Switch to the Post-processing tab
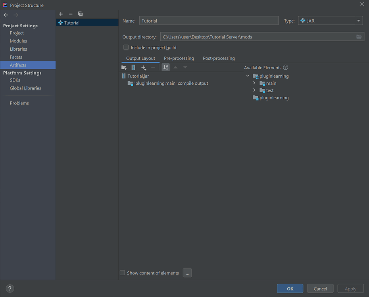 [219, 58]
